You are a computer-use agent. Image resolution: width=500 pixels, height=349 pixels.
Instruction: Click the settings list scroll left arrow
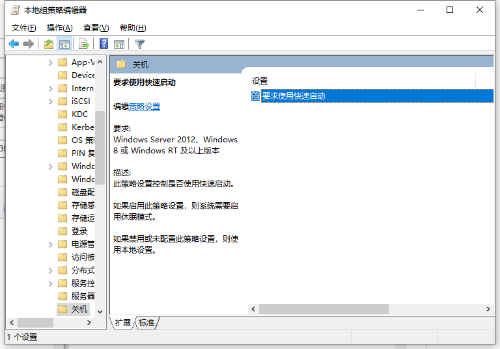[x=253, y=309]
